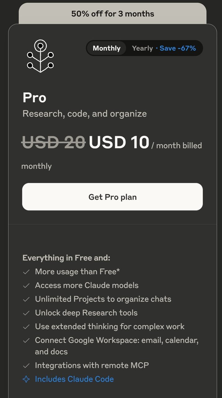Open the Includes Claude Code link
222x398 pixels.
pyautogui.click(x=74, y=379)
